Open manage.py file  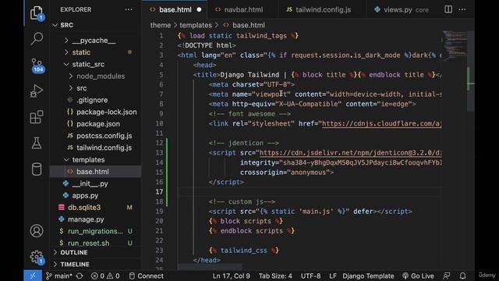[x=86, y=219]
